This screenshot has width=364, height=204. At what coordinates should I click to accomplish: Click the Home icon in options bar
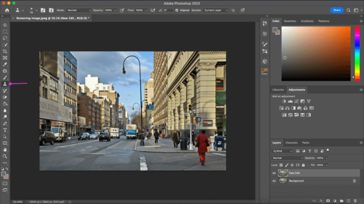(7, 10)
